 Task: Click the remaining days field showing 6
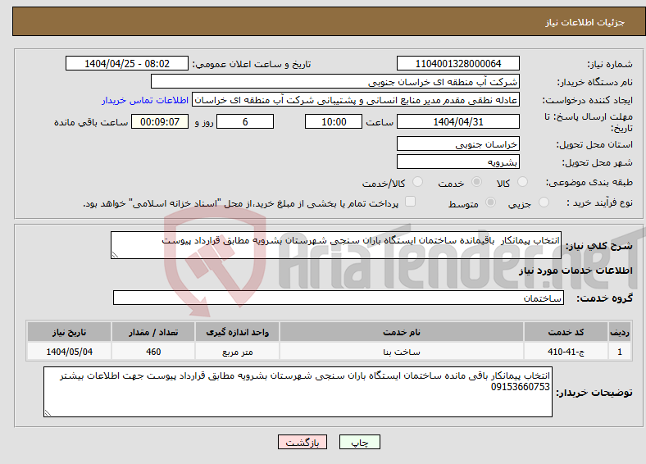tap(245, 121)
